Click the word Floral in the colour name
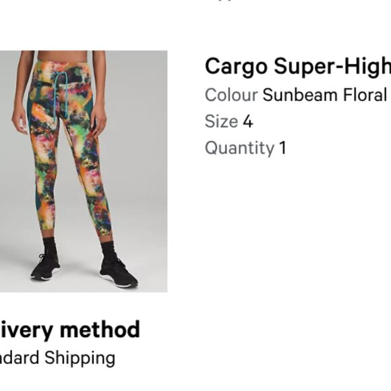Viewport: 391px width, 391px height. (365, 95)
